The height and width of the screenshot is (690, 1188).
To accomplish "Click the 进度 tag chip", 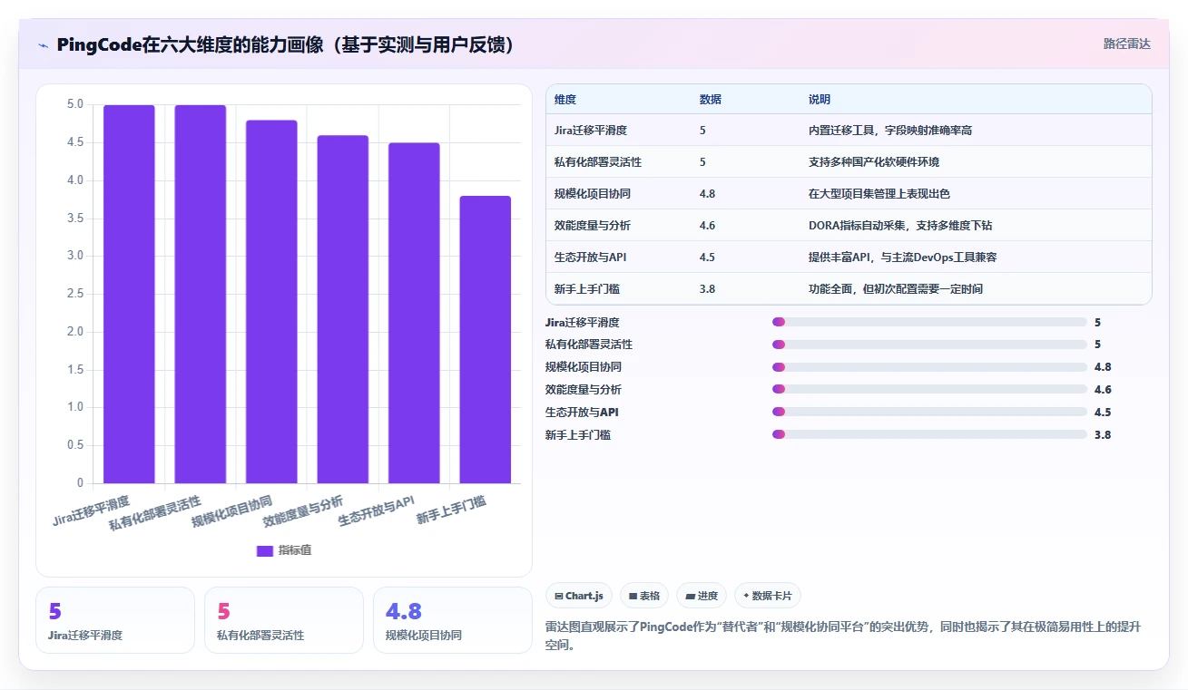I will click(702, 596).
